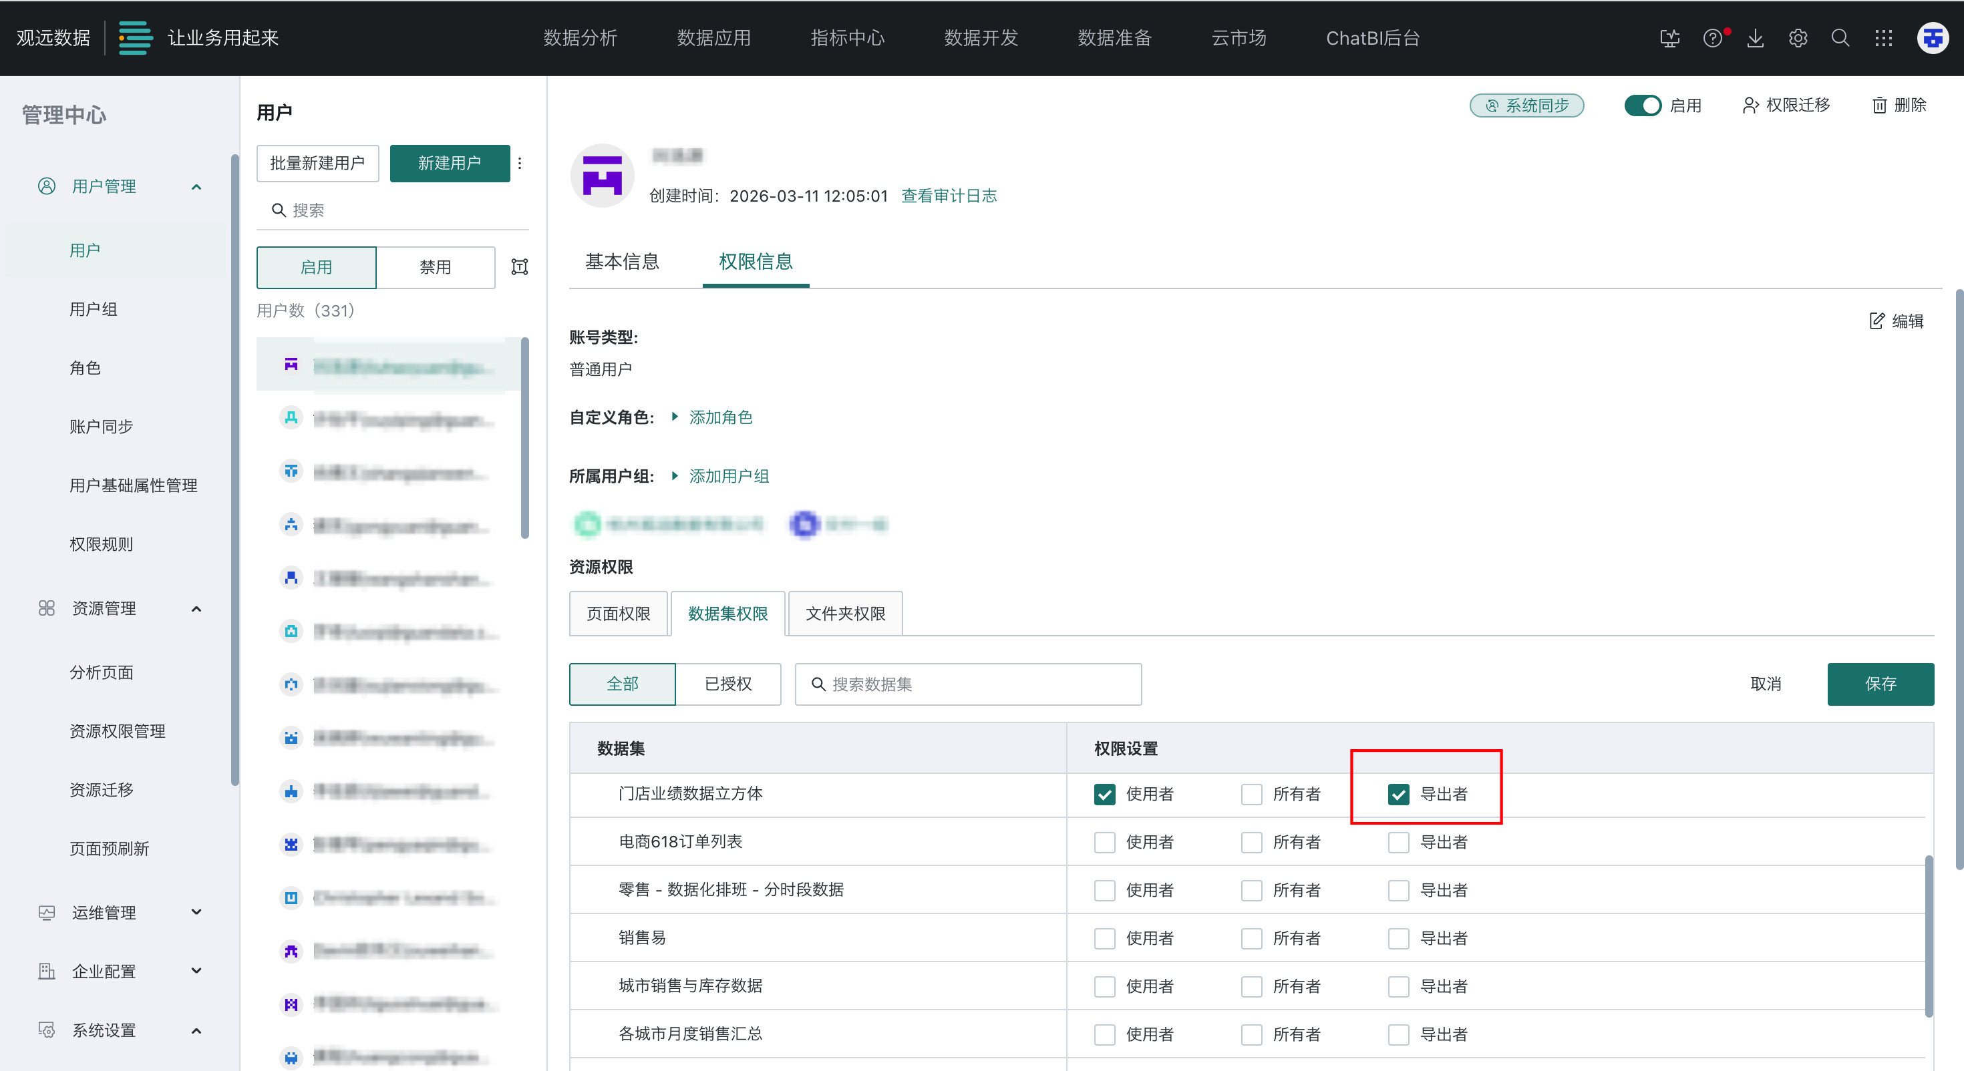Expand the 运维管理 sidebar section
1964x1071 pixels.
196,911
